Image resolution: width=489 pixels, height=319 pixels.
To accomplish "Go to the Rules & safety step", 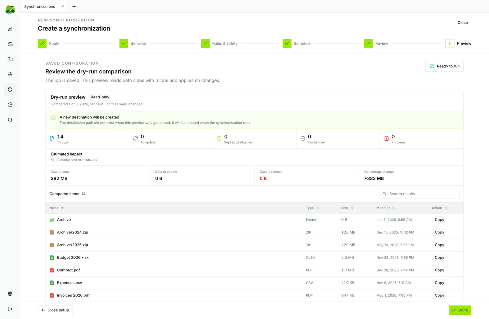I will tap(219, 43).
